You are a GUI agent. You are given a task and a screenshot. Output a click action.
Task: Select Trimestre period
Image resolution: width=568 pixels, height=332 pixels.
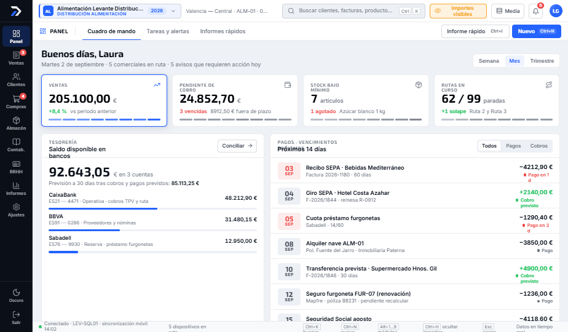pyautogui.click(x=542, y=61)
